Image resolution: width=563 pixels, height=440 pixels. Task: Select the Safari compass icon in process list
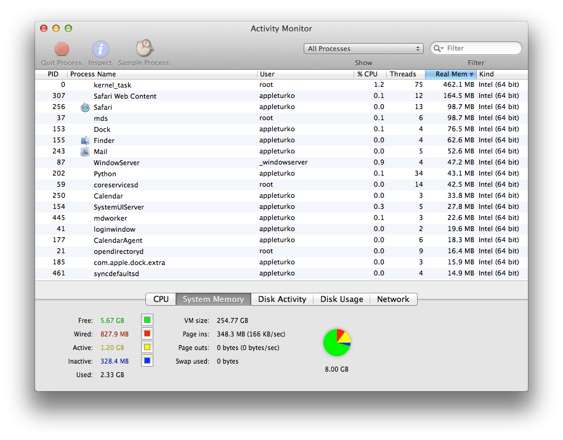click(x=85, y=107)
